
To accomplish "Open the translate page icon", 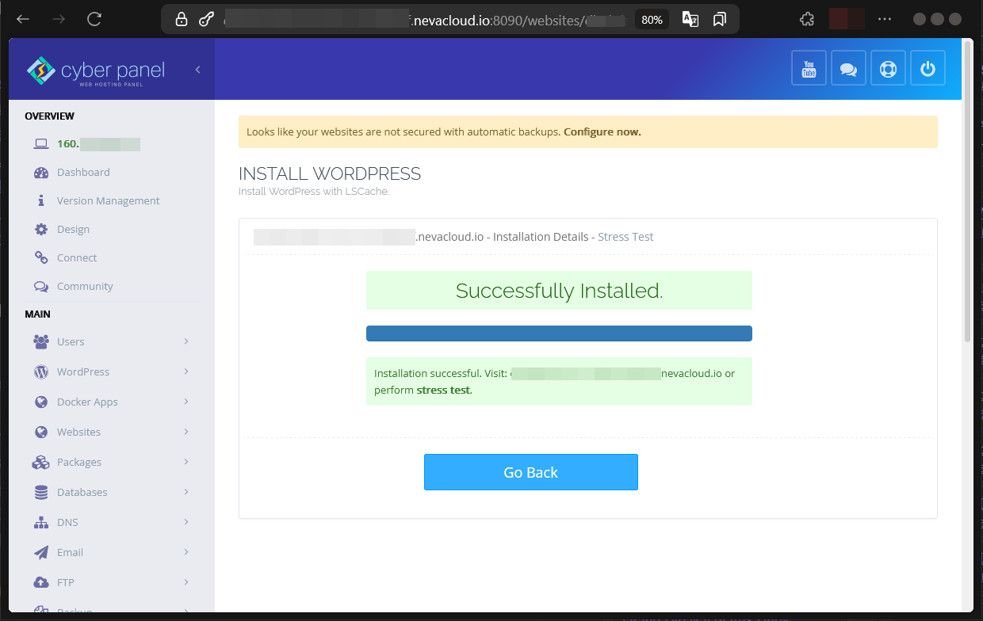I will point(690,19).
